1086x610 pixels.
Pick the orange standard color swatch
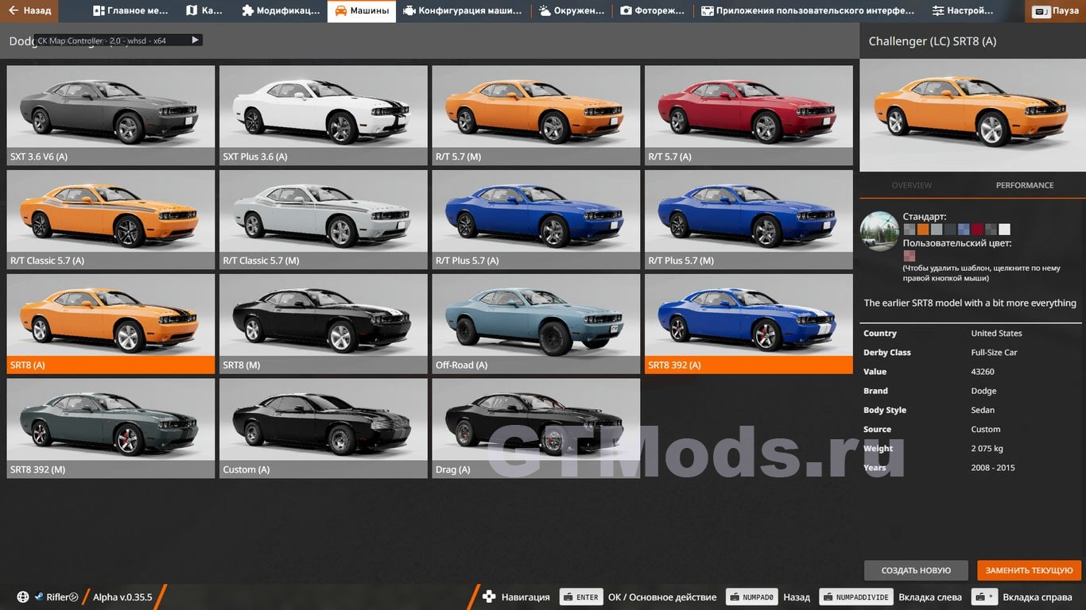tap(923, 230)
